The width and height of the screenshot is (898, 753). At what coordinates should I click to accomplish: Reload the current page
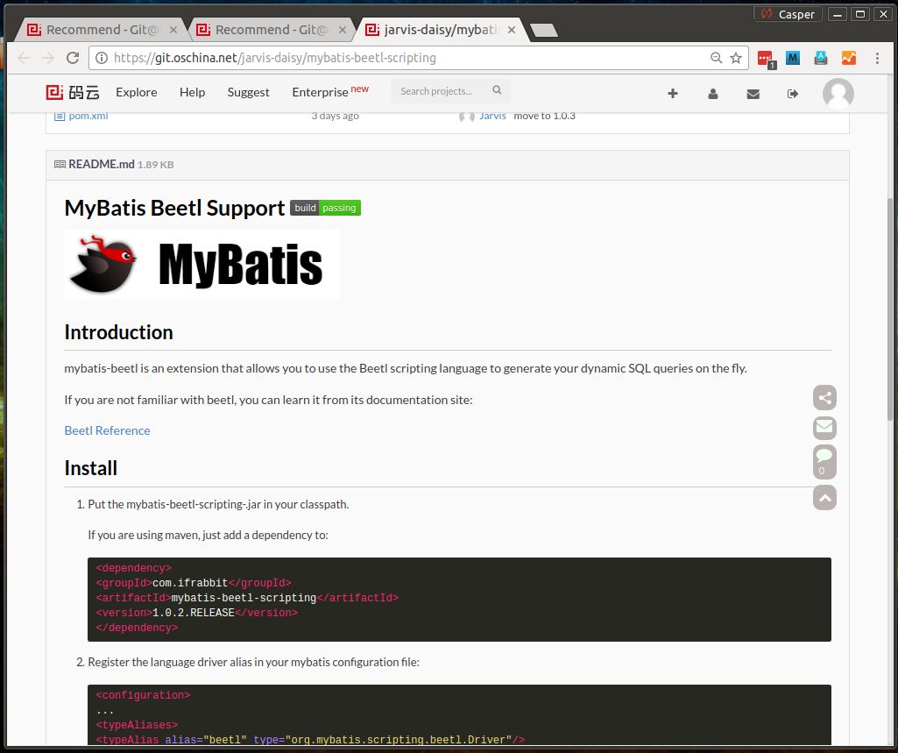pos(73,58)
